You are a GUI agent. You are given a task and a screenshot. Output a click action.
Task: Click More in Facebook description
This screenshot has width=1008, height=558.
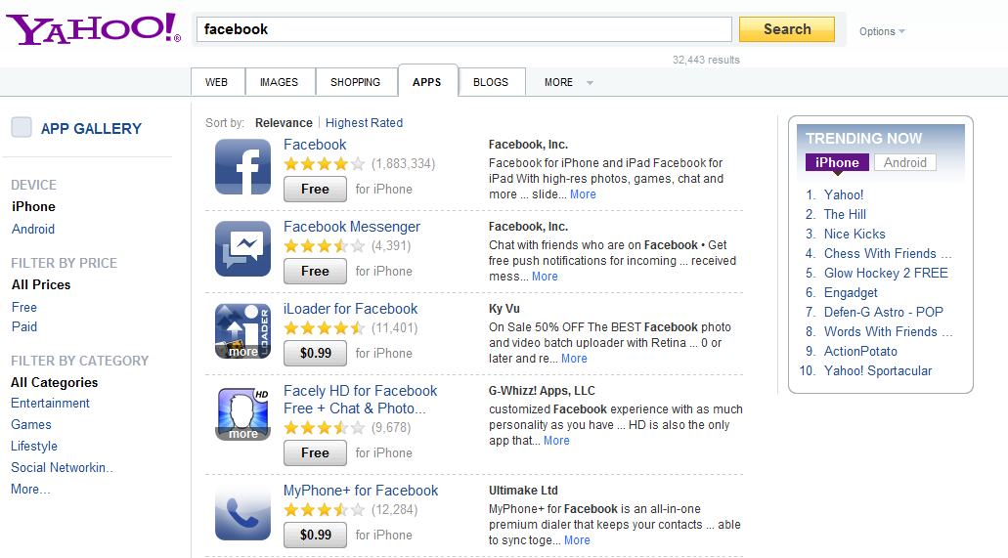point(583,194)
